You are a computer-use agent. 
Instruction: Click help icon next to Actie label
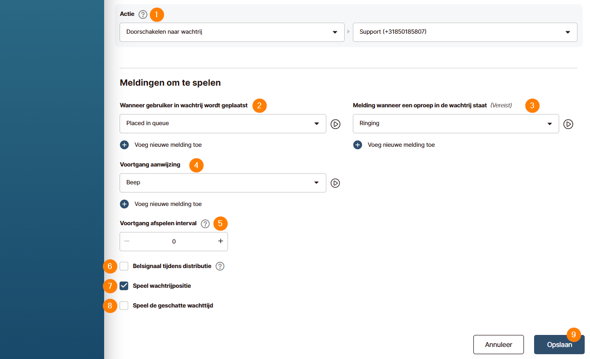(x=143, y=14)
